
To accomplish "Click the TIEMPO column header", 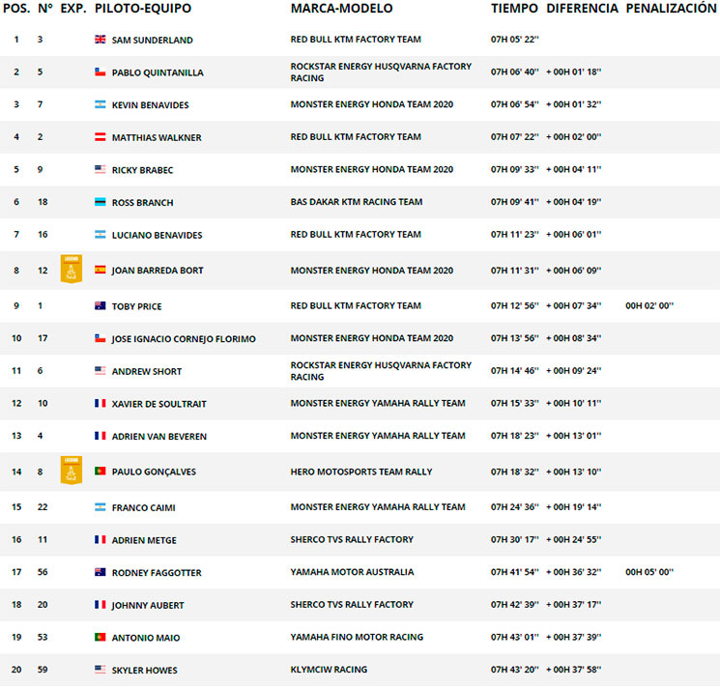I will coord(514,9).
